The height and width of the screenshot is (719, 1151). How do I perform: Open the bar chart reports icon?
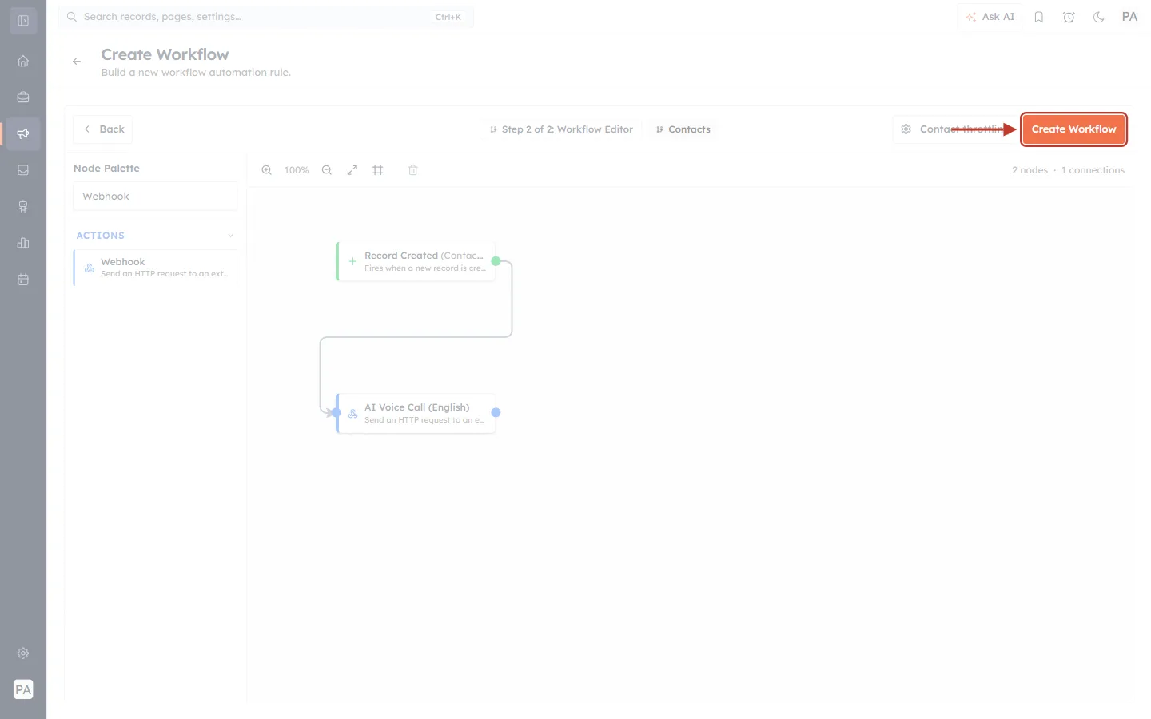click(x=23, y=243)
